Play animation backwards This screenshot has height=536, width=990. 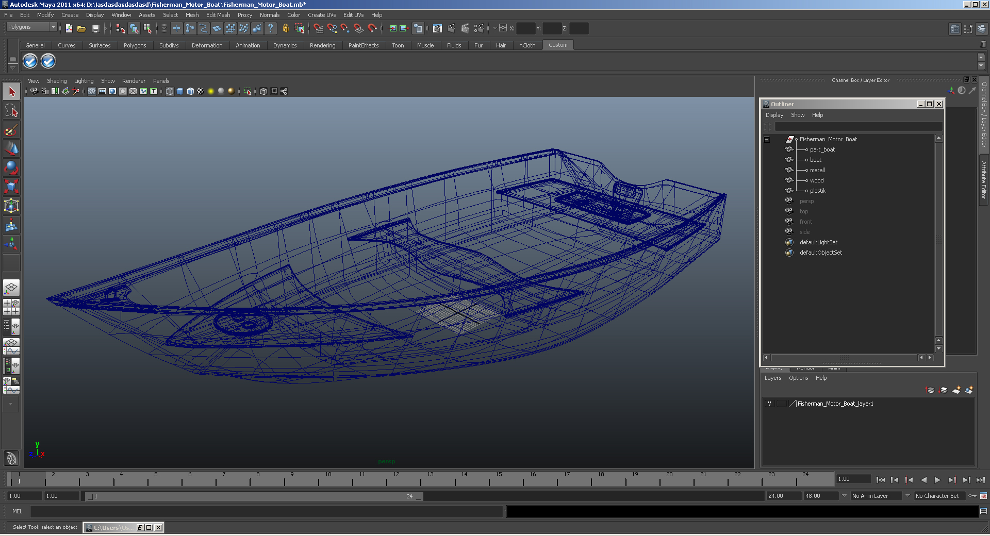pyautogui.click(x=923, y=480)
